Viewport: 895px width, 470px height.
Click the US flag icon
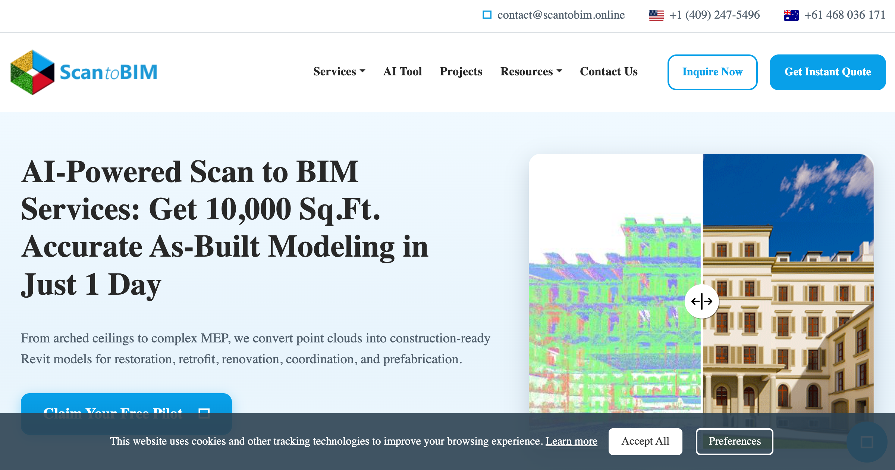[656, 15]
